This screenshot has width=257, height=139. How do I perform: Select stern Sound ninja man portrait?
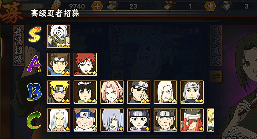coord(165,120)
